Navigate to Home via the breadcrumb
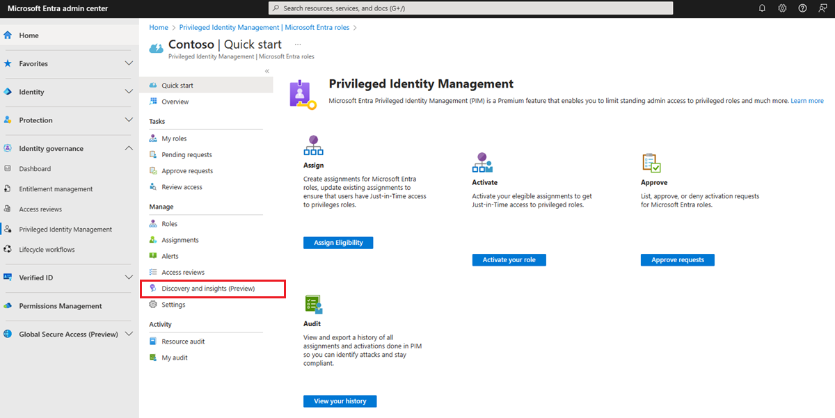835x418 pixels. click(x=159, y=26)
